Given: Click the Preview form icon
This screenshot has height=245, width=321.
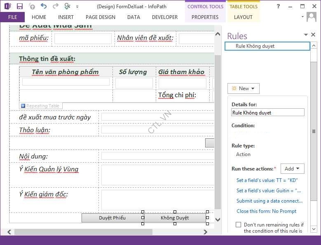Looking at the screenshot, I should click(68, 6).
